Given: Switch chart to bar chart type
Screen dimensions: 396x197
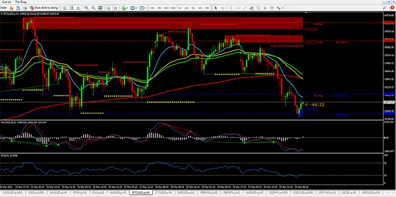Looking at the screenshot, I should 65,8.
